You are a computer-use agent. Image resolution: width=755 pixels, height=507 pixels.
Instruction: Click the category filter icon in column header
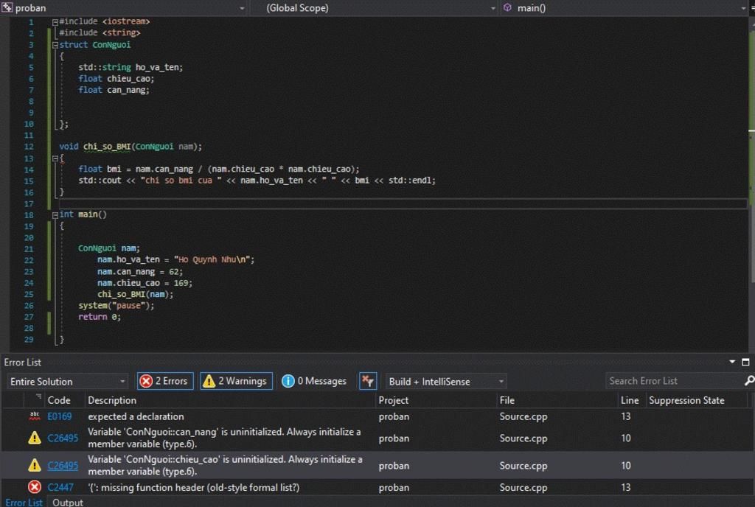[38, 397]
